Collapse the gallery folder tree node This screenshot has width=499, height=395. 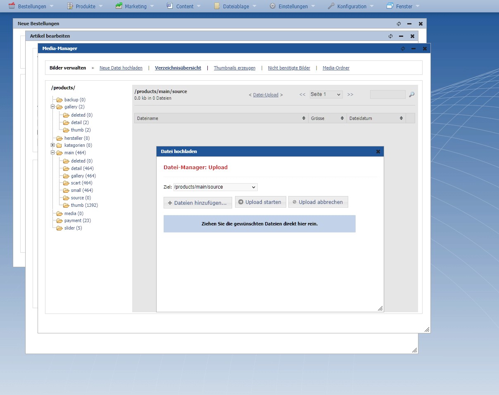(x=53, y=107)
